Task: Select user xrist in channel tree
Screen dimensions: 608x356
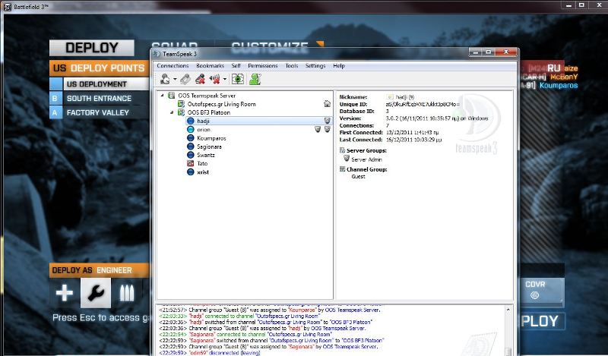Action: pyautogui.click(x=203, y=172)
